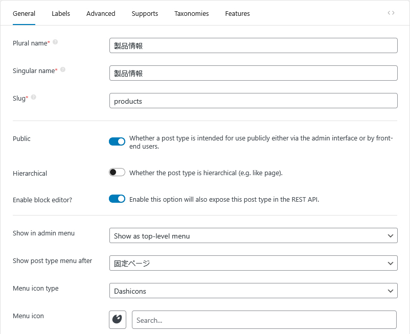
Task: Click the Plural name text field
Action: click(253, 45)
